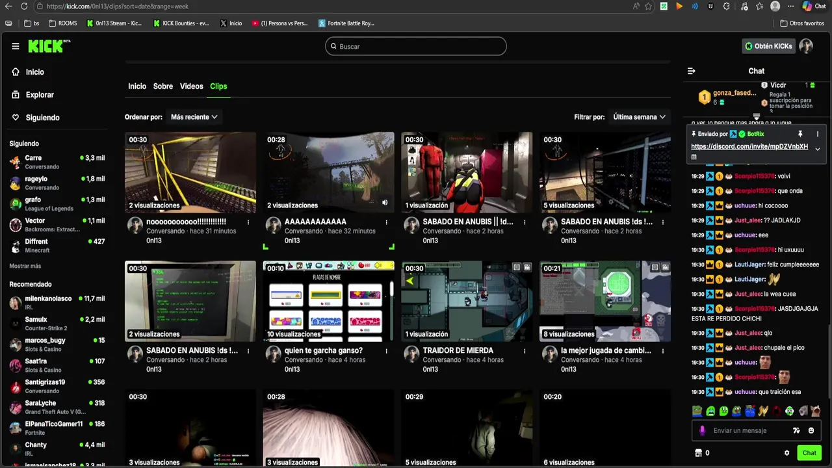This screenshot has height=468, width=832.
Task: Open the 'Otros favoritos' bookmarks folder
Action: click(x=802, y=23)
